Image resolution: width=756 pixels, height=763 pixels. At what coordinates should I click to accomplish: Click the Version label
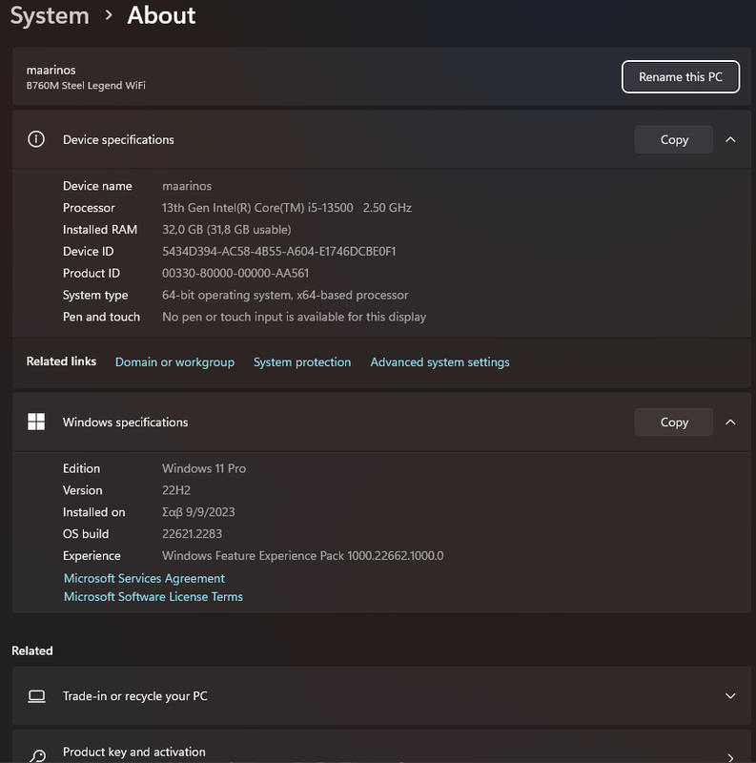pyautogui.click(x=82, y=490)
